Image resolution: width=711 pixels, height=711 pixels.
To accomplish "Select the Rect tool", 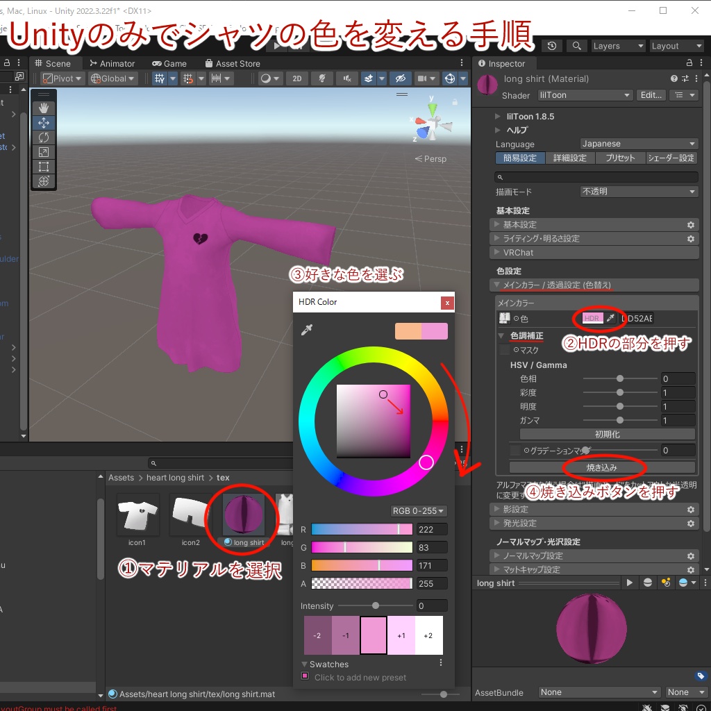I will click(x=44, y=167).
